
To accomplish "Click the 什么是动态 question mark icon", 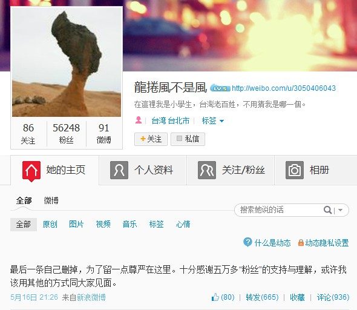I will [x=247, y=242].
